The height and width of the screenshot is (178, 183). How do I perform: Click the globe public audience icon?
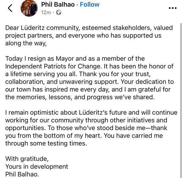(59, 12)
